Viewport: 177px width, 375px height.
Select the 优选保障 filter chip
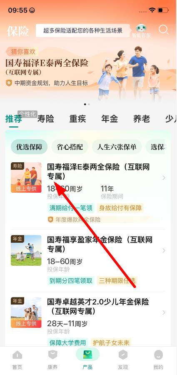coord(29,147)
